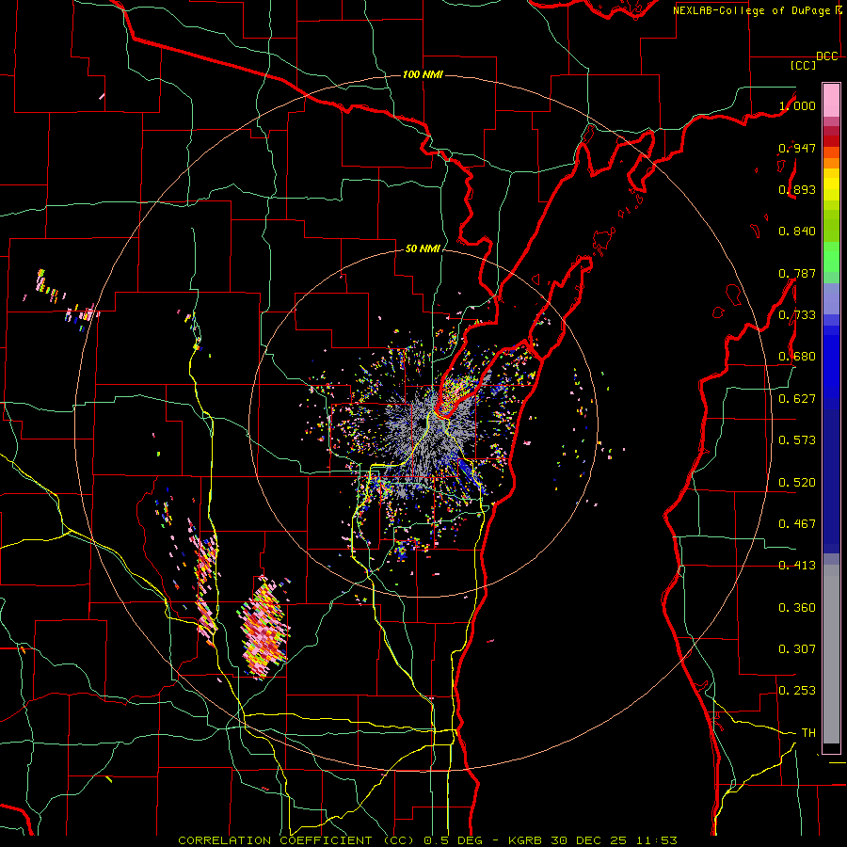Viewport: 847px width, 847px height.
Task: Click the 50 NMI range ring label
Action: pyautogui.click(x=423, y=248)
